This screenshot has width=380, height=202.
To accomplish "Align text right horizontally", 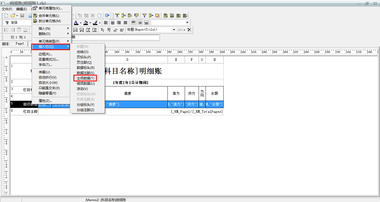I will [119, 23].
